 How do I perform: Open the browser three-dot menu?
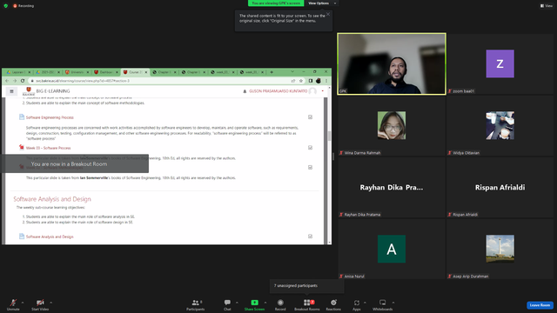[326, 81]
